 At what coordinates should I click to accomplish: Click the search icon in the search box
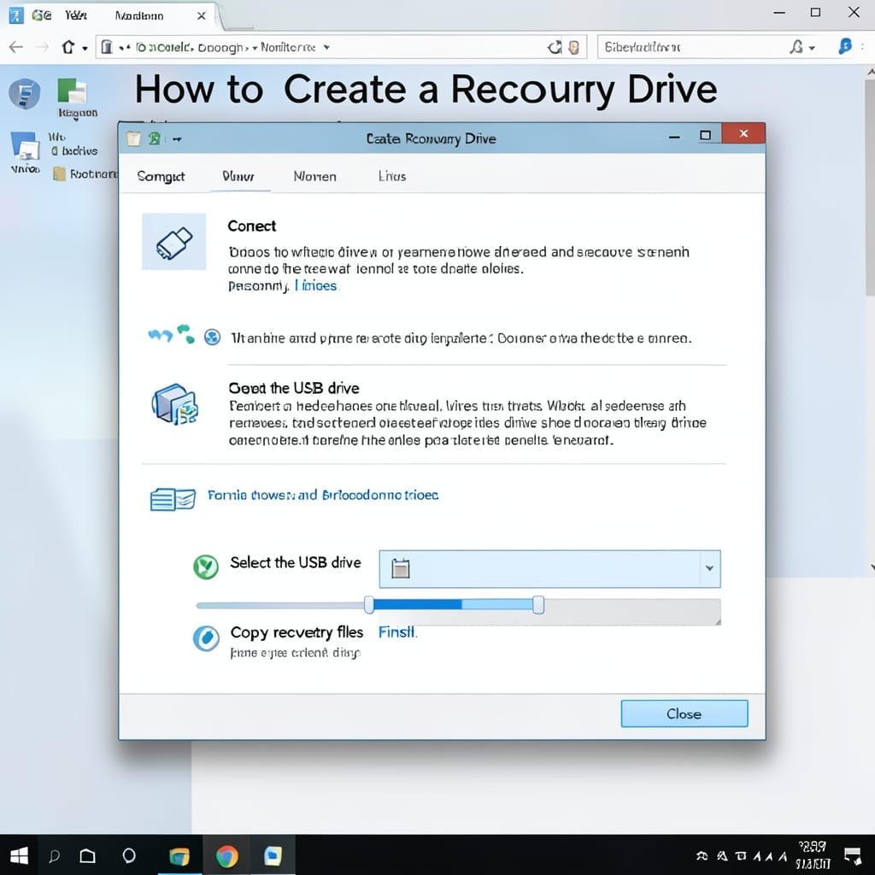pos(797,47)
